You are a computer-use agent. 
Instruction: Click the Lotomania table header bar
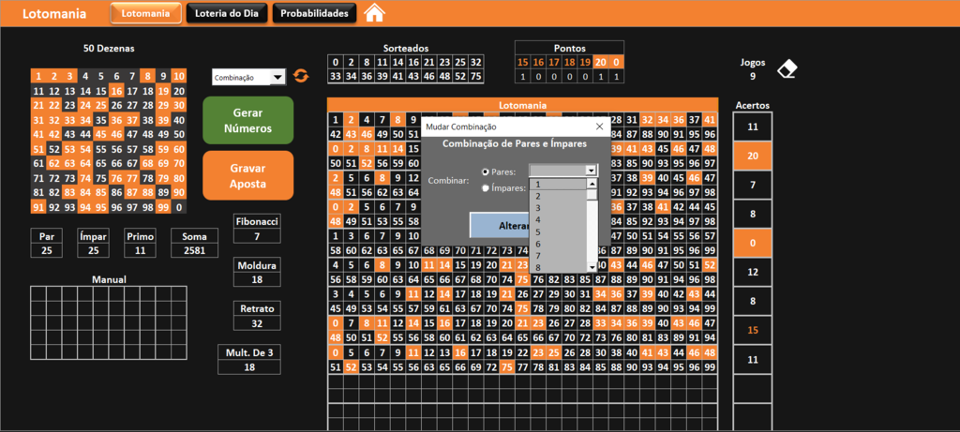click(522, 105)
